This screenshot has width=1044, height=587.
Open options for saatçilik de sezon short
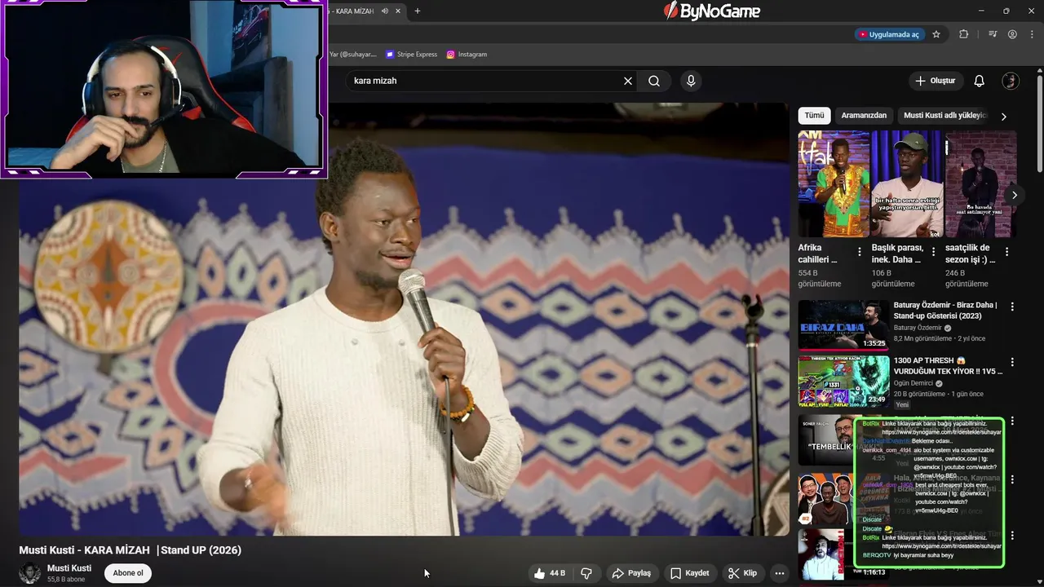point(1006,252)
